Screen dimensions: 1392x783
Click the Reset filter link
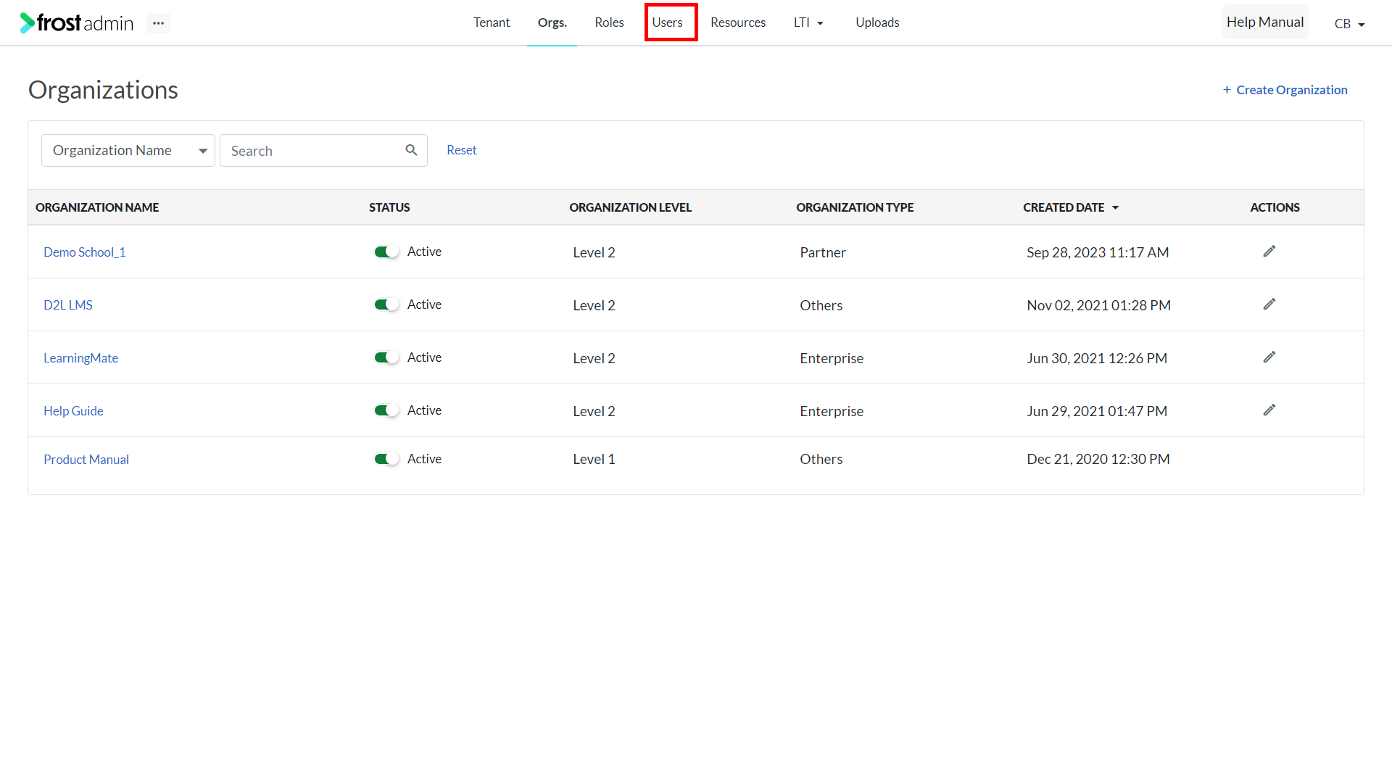(x=462, y=150)
